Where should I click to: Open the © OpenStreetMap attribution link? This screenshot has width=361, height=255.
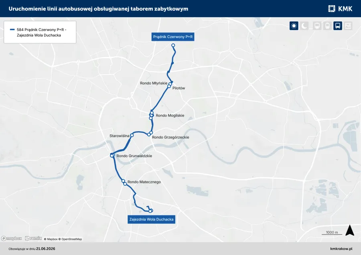click(70, 239)
